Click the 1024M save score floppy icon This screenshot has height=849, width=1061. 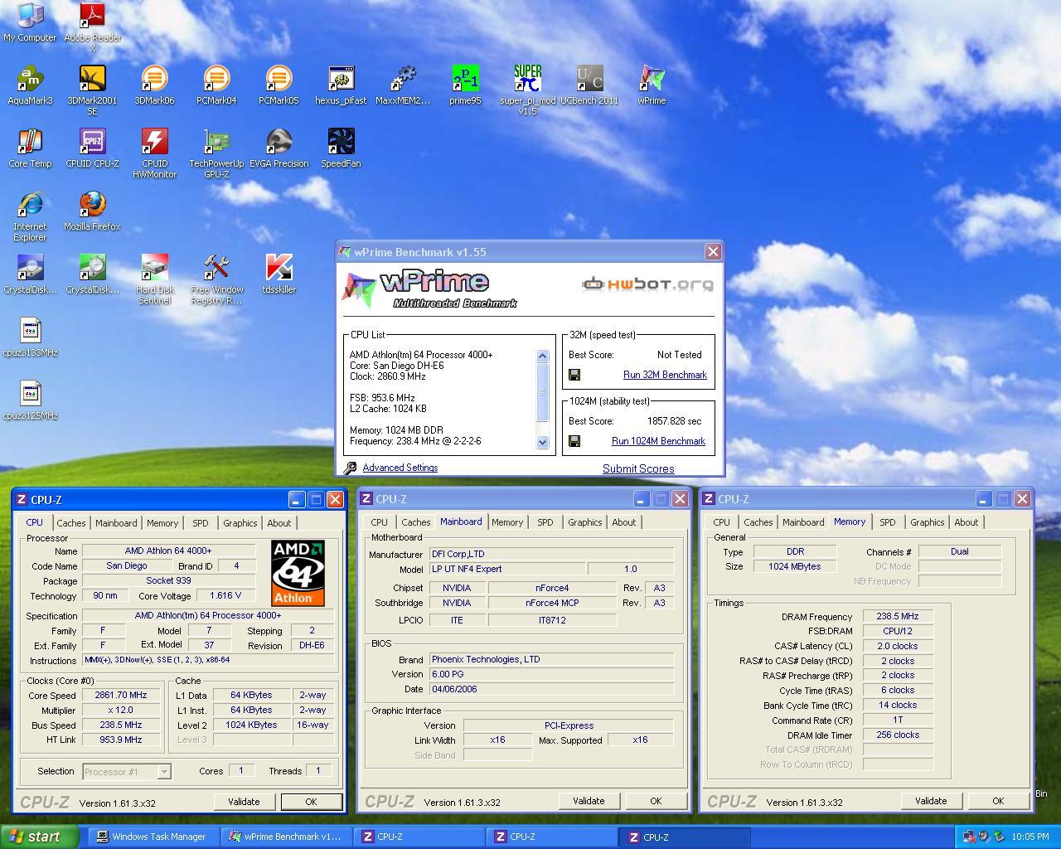point(574,441)
